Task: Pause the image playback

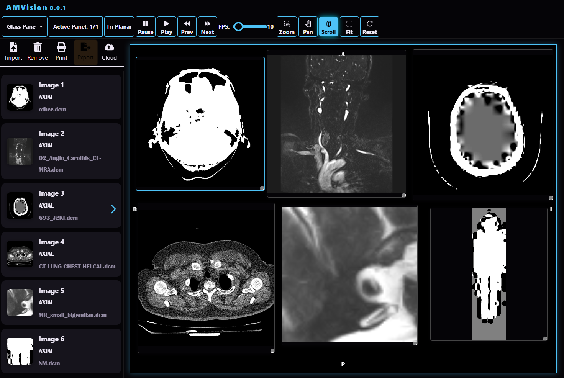Action: (x=146, y=26)
